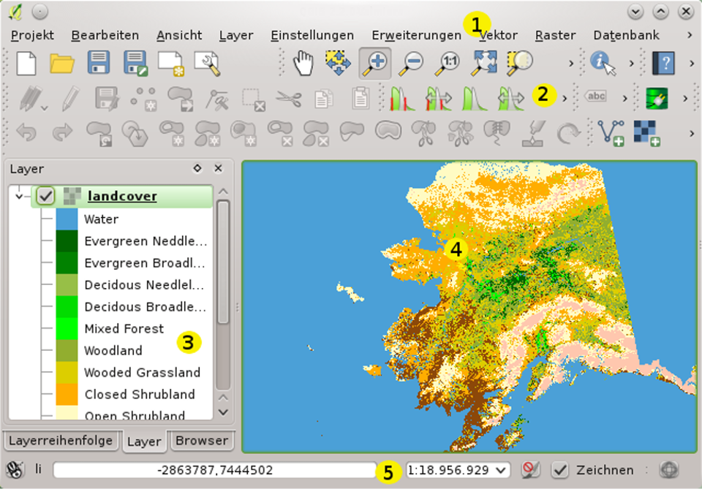Click the Zoom Full extent icon
This screenshot has width=702, height=489.
(x=484, y=63)
